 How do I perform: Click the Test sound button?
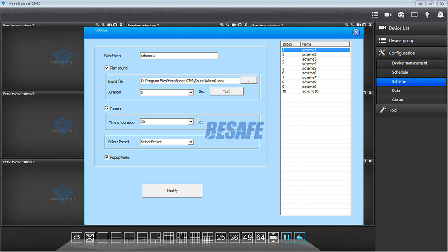226,91
